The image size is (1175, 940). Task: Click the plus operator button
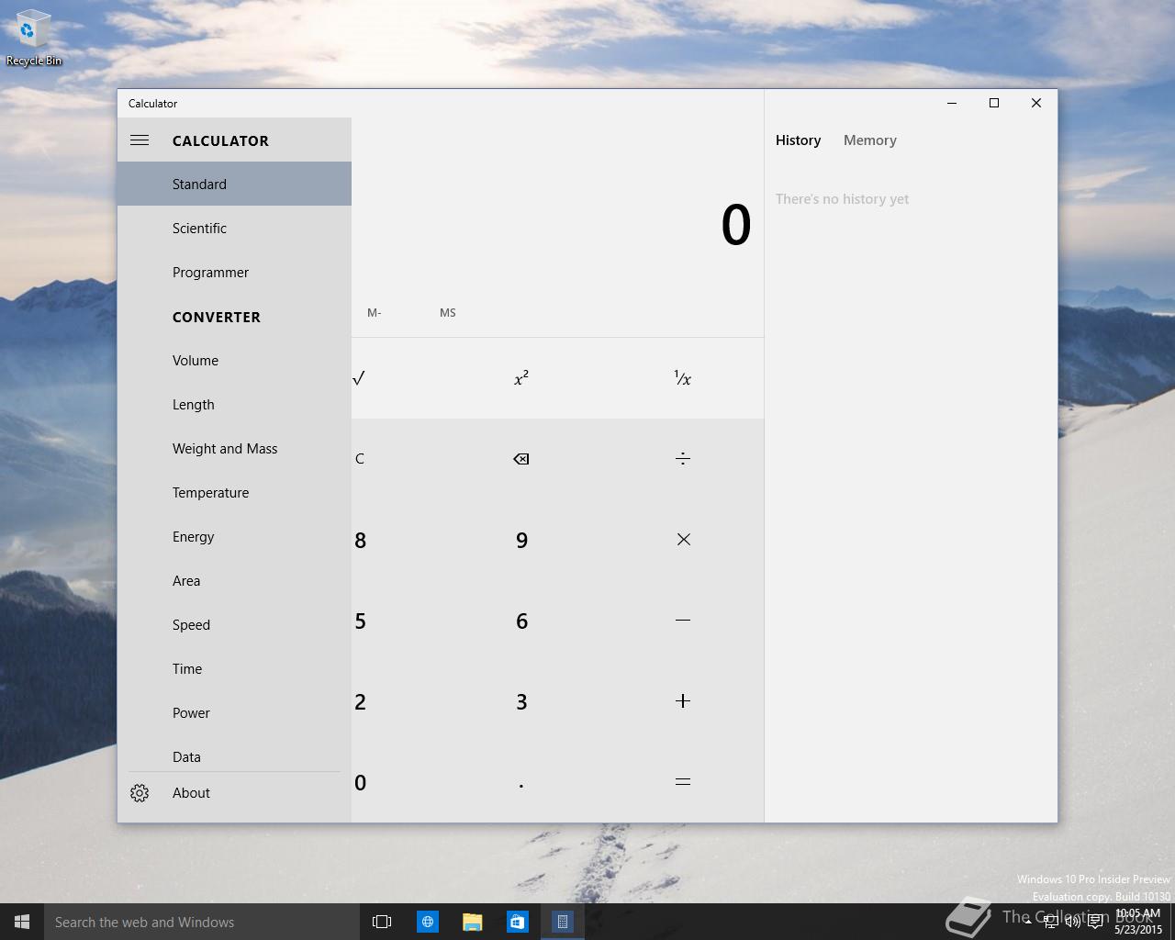tap(683, 701)
